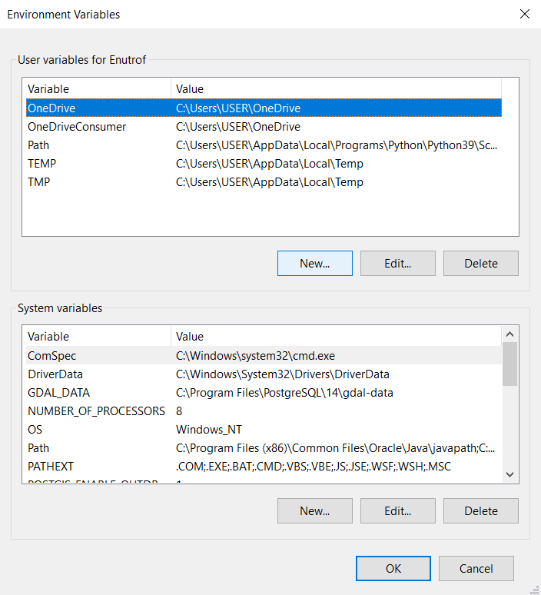Select the DriverData system variable
The image size is (541, 595).
tap(264, 374)
